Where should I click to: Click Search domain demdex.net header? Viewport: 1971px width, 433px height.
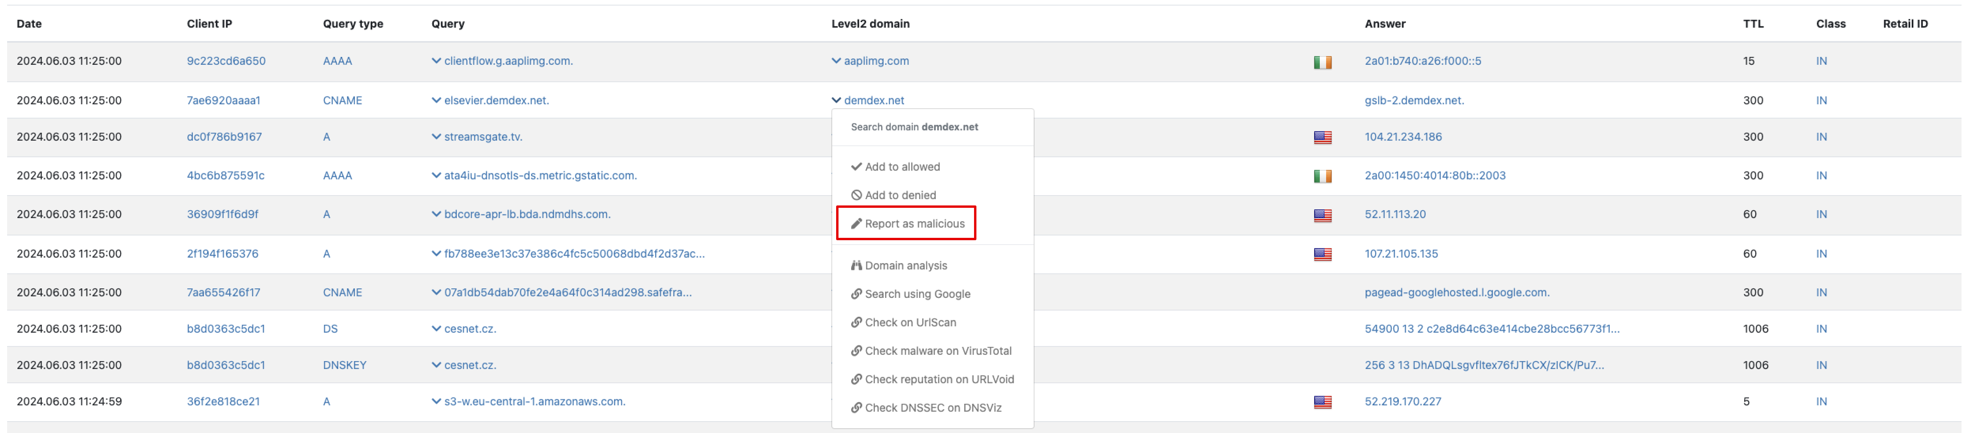coord(914,127)
